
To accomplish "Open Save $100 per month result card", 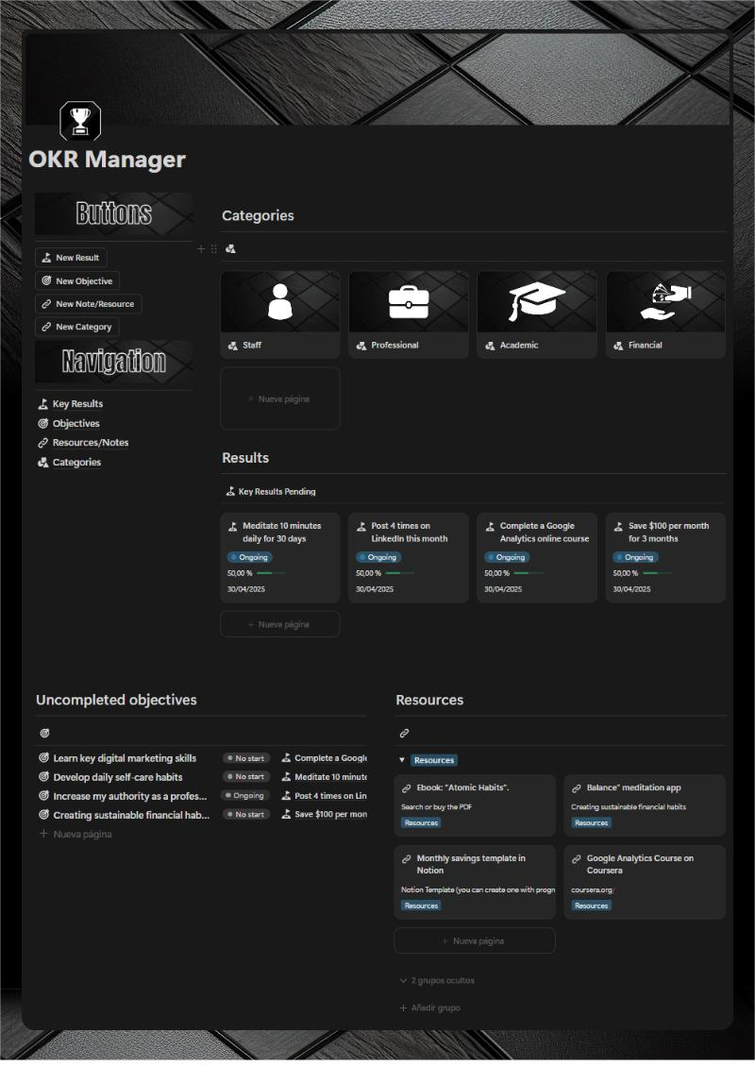I will 666,557.
